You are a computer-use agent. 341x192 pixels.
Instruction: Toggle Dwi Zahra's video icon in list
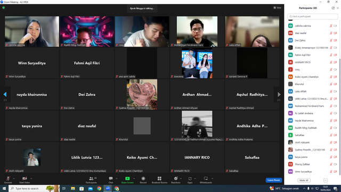coord(335,41)
